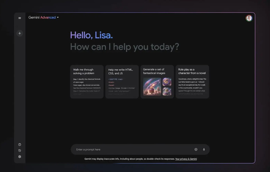Select "Role play as a character" card
This screenshot has width=270, height=172.
coord(192,82)
